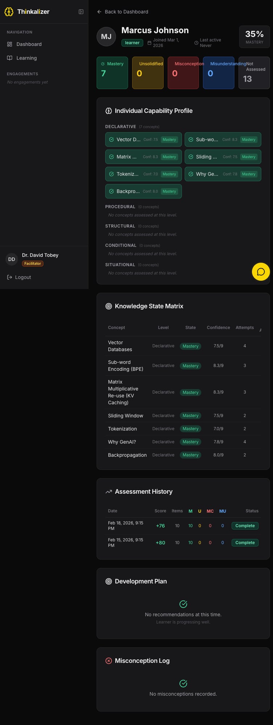This screenshot has width=273, height=725.
Task: Click the Dashboard grid icon
Action: tap(10, 44)
